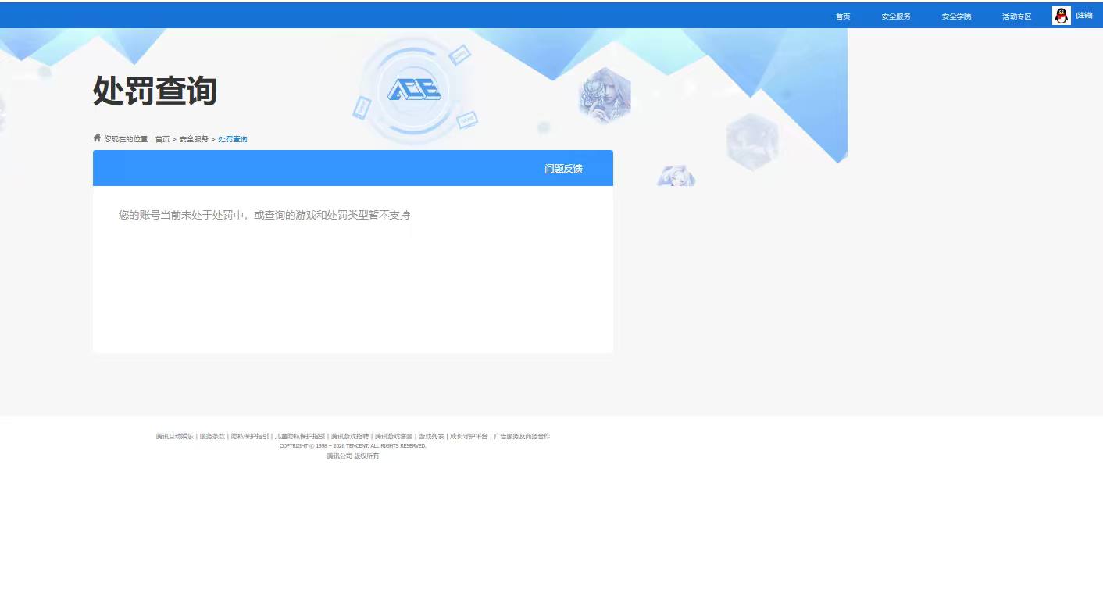The width and height of the screenshot is (1103, 590).
Task: Click the 问题反馈 feedback link
Action: (x=563, y=168)
